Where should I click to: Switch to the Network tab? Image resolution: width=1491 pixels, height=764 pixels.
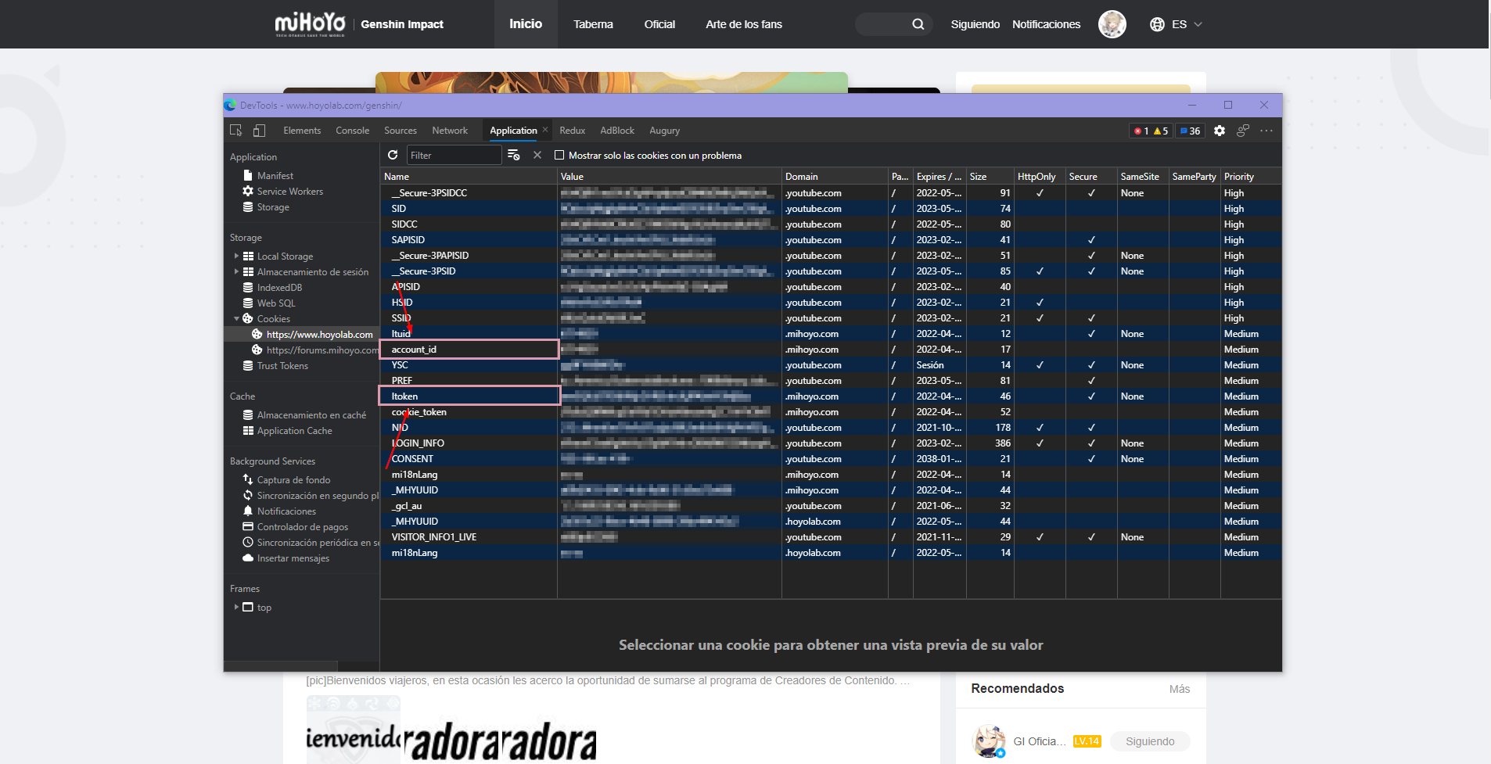450,131
